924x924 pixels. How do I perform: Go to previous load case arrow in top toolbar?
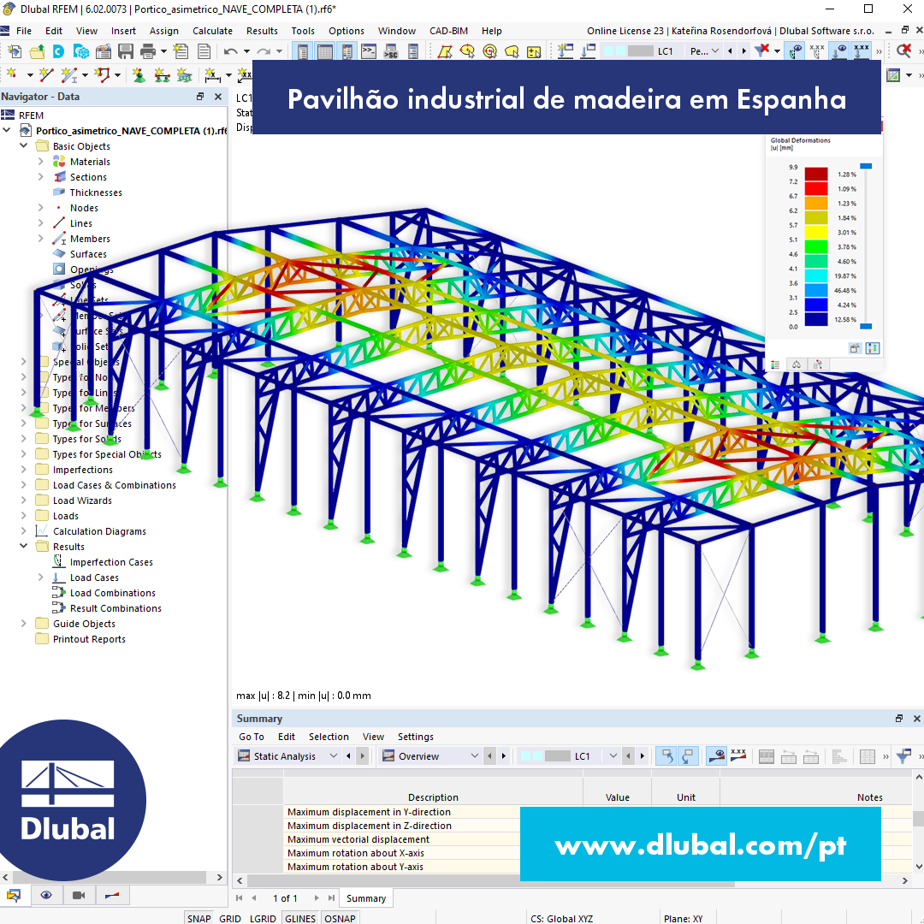[x=730, y=51]
